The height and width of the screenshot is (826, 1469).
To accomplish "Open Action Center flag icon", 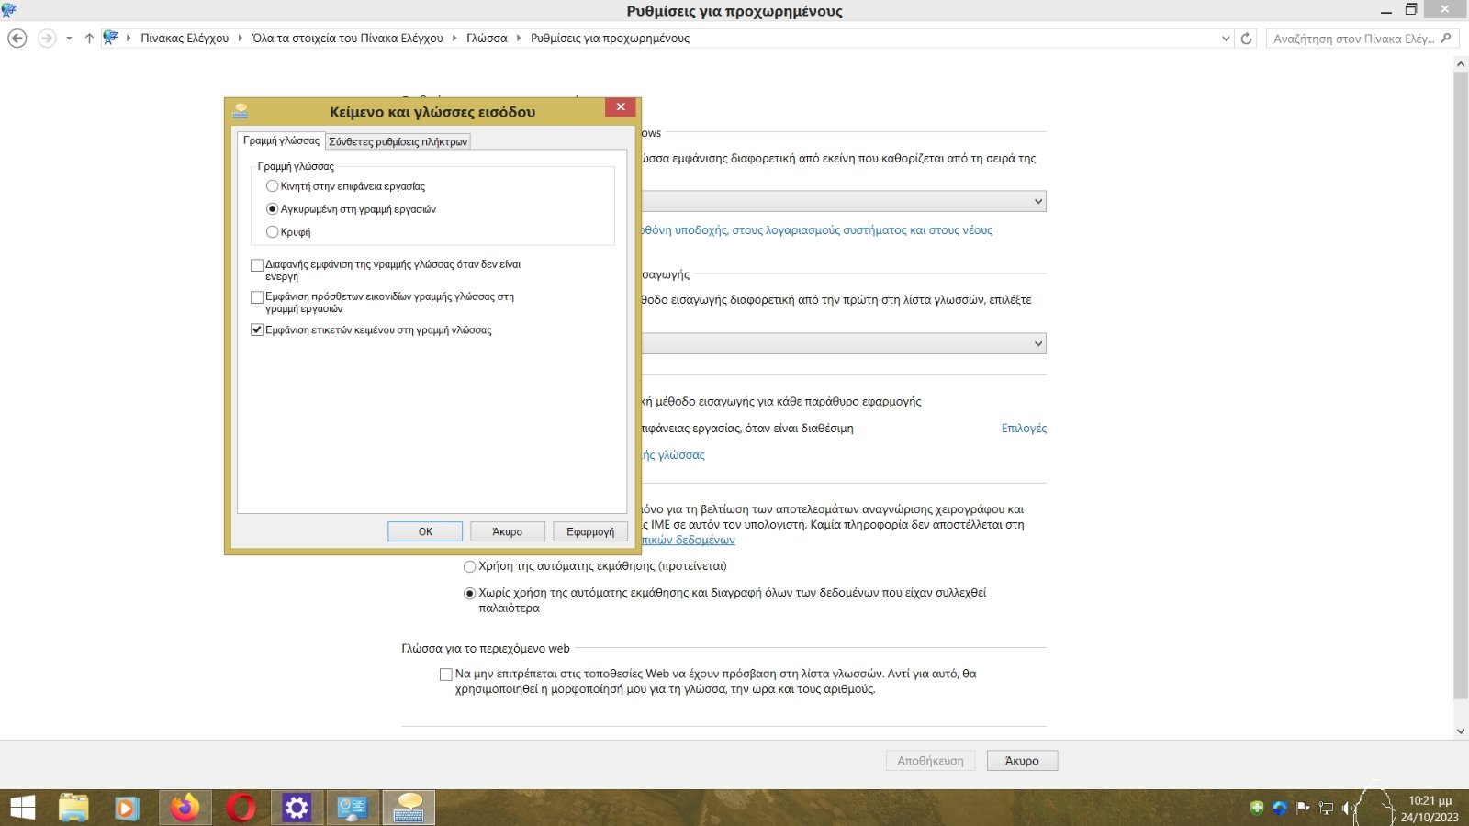I will coord(1303,808).
